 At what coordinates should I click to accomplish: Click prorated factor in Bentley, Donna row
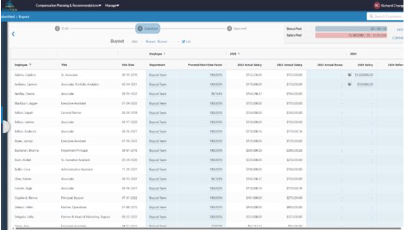(217, 94)
